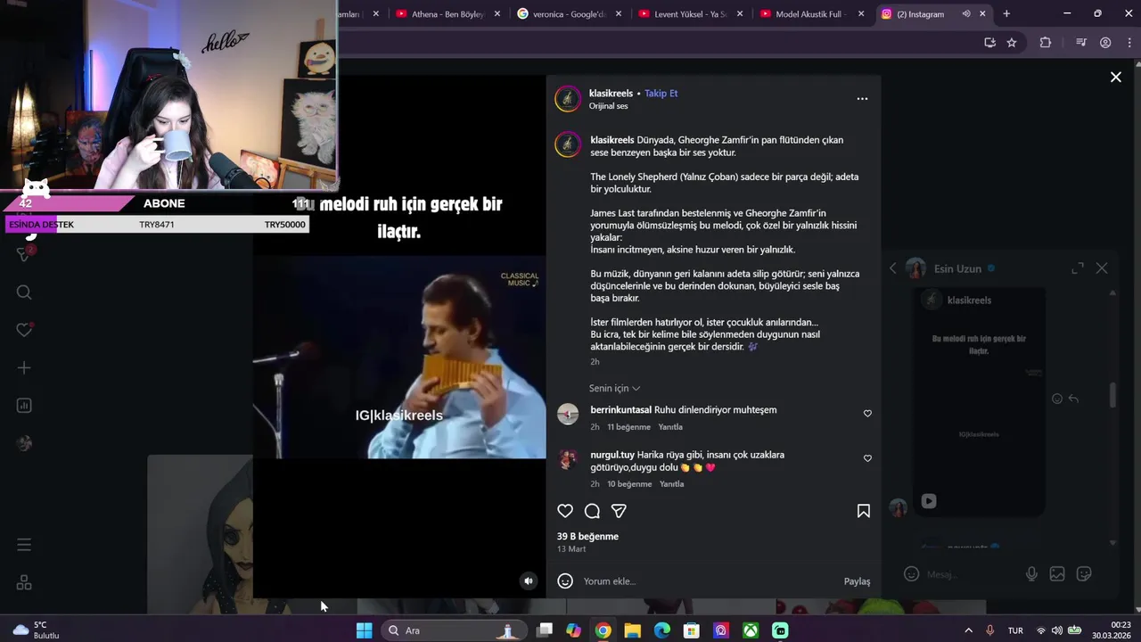This screenshot has height=642, width=1141.
Task: Close the Esin Uzun chat panel
Action: [x=1102, y=268]
